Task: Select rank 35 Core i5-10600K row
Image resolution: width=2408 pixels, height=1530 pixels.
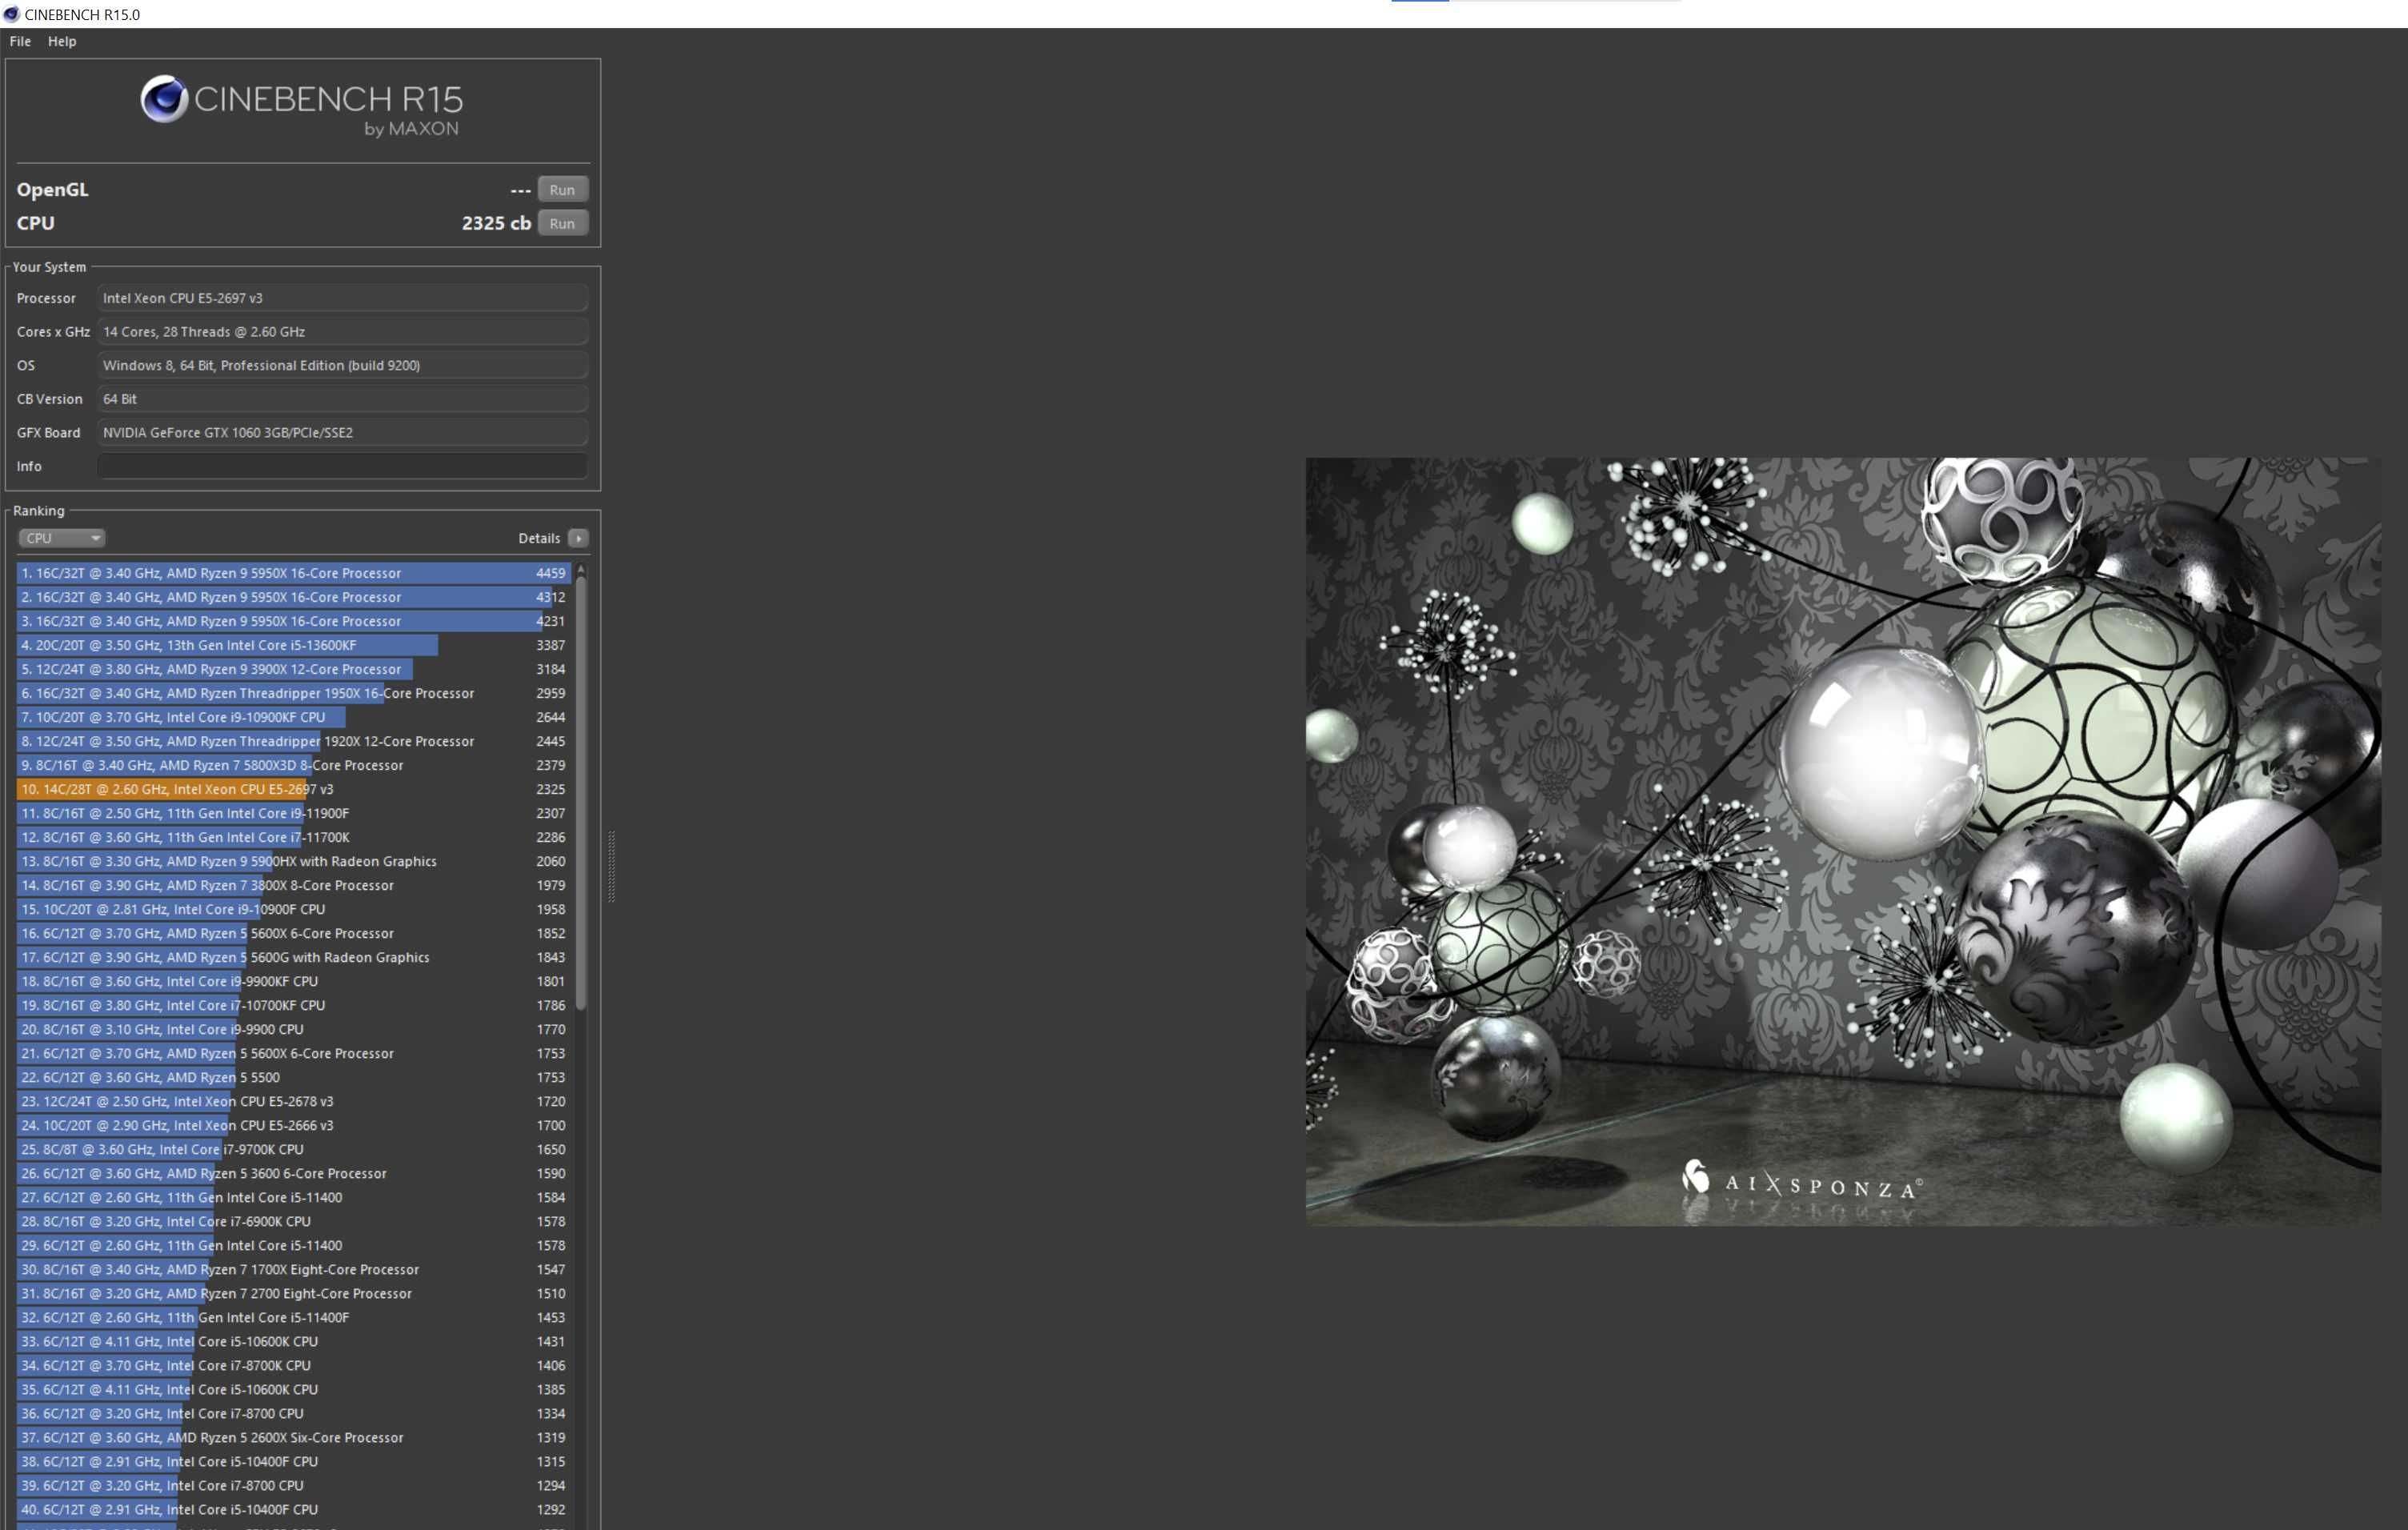Action: point(294,1389)
